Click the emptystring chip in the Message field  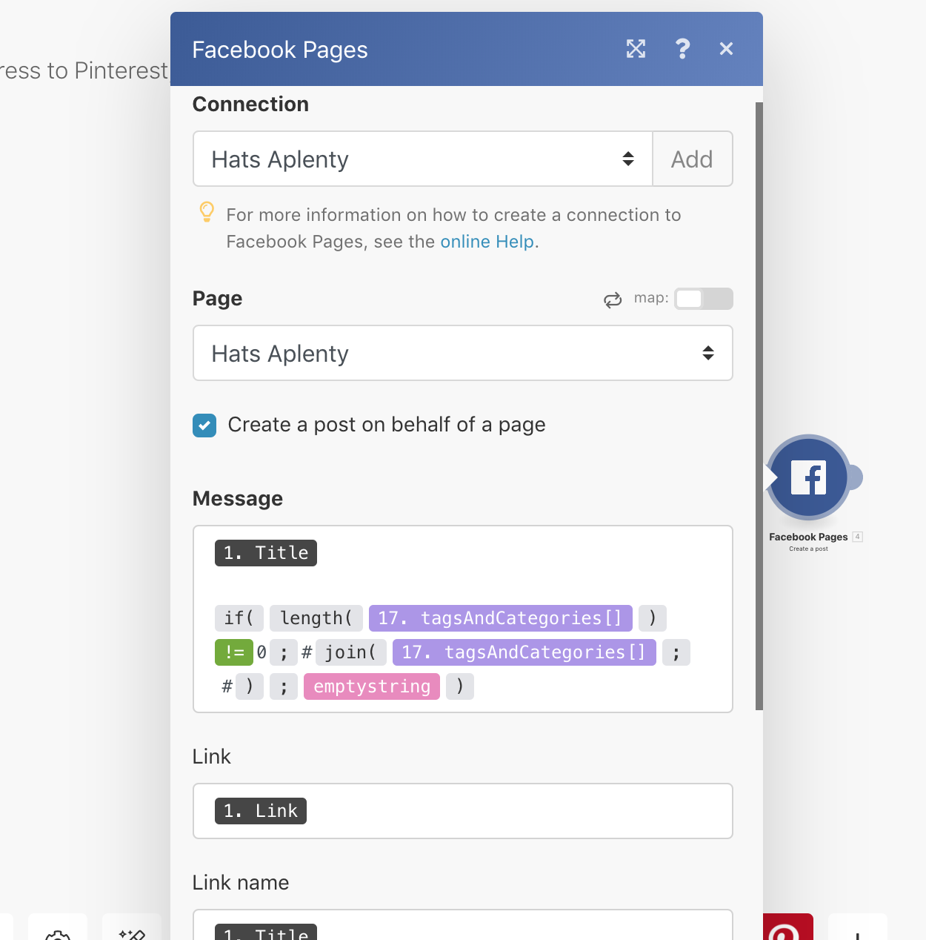(371, 686)
